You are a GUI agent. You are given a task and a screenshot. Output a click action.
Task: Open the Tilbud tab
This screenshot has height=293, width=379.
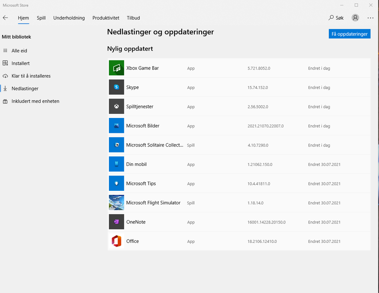[x=133, y=18]
